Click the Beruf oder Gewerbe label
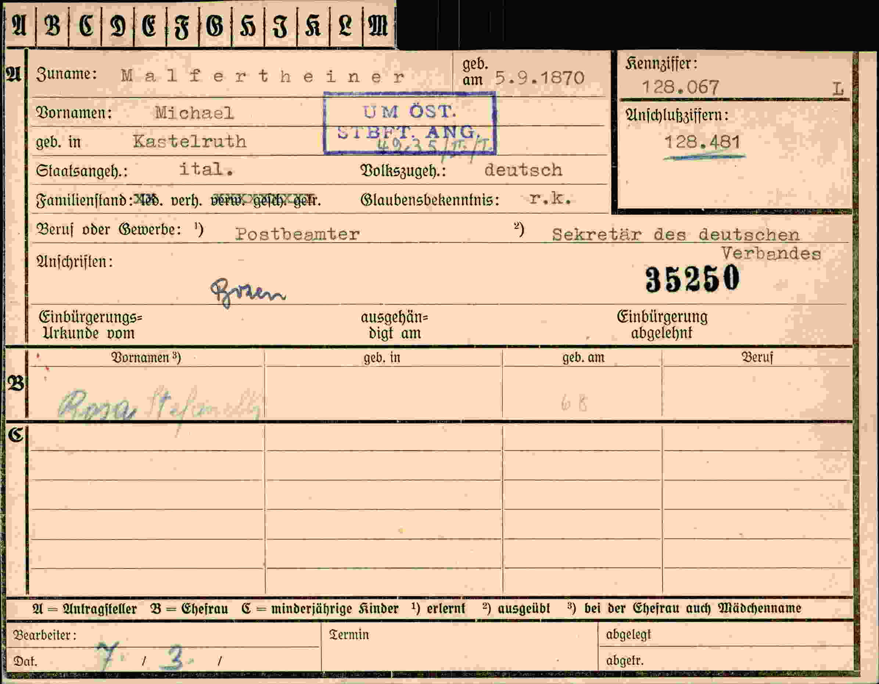 click(109, 230)
